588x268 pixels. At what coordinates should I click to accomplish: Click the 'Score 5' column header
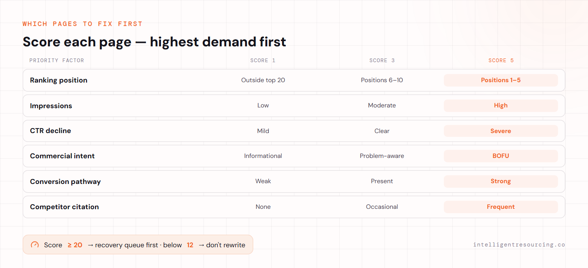(x=501, y=60)
